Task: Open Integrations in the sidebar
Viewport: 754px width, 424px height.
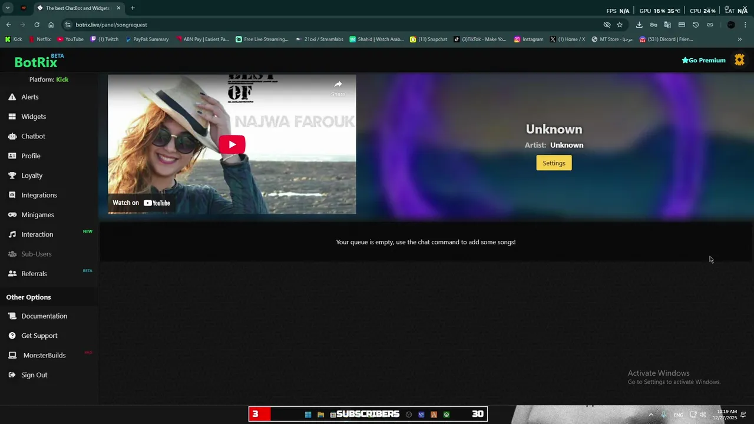Action: pos(39,195)
